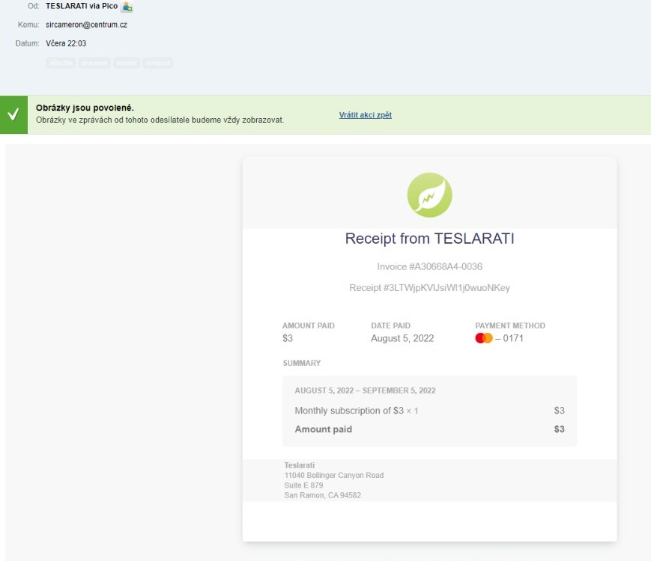Image resolution: width=651 pixels, height=561 pixels.
Task: Click the Mastercard payment method icon
Action: tap(484, 338)
